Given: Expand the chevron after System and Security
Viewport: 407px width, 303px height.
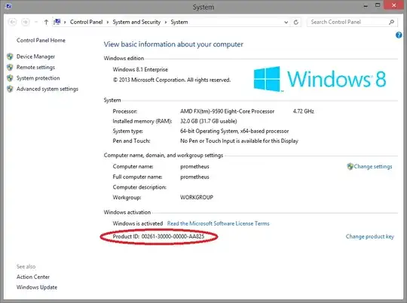Looking at the screenshot, I should [x=166, y=23].
